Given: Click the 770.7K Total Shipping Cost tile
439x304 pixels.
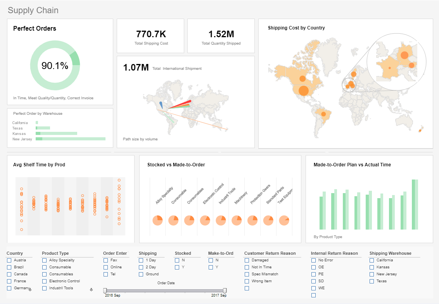Looking at the screenshot, I should 150,36.
